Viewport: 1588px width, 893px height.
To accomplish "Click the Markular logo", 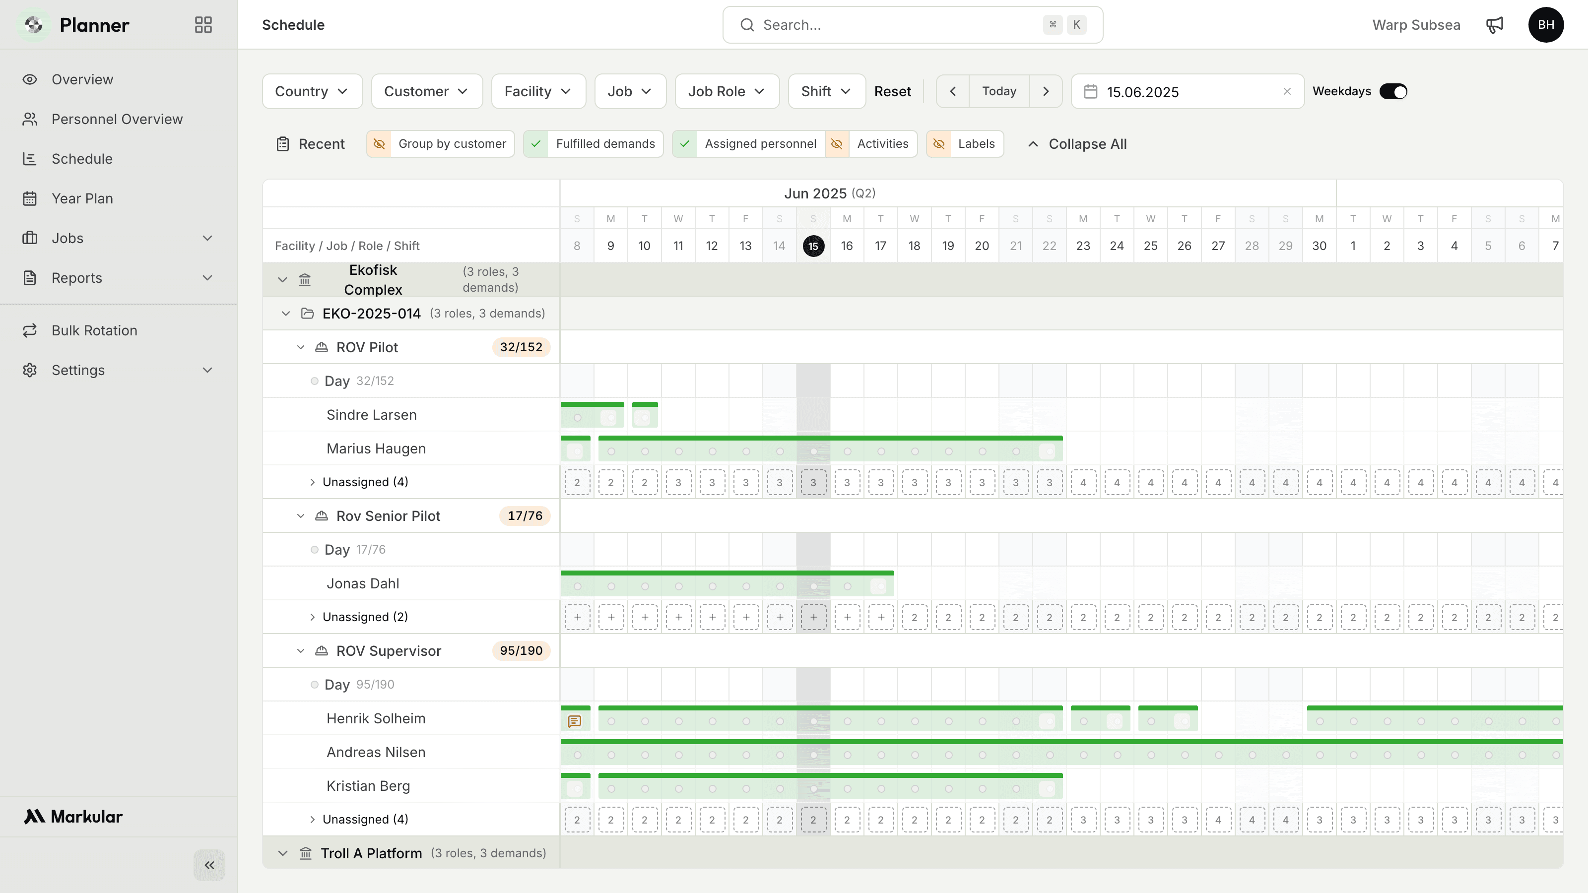I will 73,817.
